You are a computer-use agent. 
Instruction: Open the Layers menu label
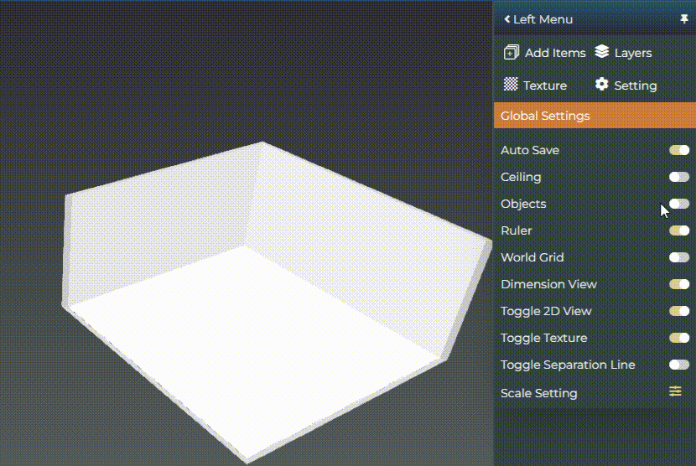point(632,53)
